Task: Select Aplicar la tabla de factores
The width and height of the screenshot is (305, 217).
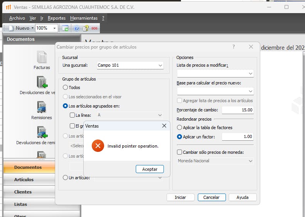Action: click(179, 128)
